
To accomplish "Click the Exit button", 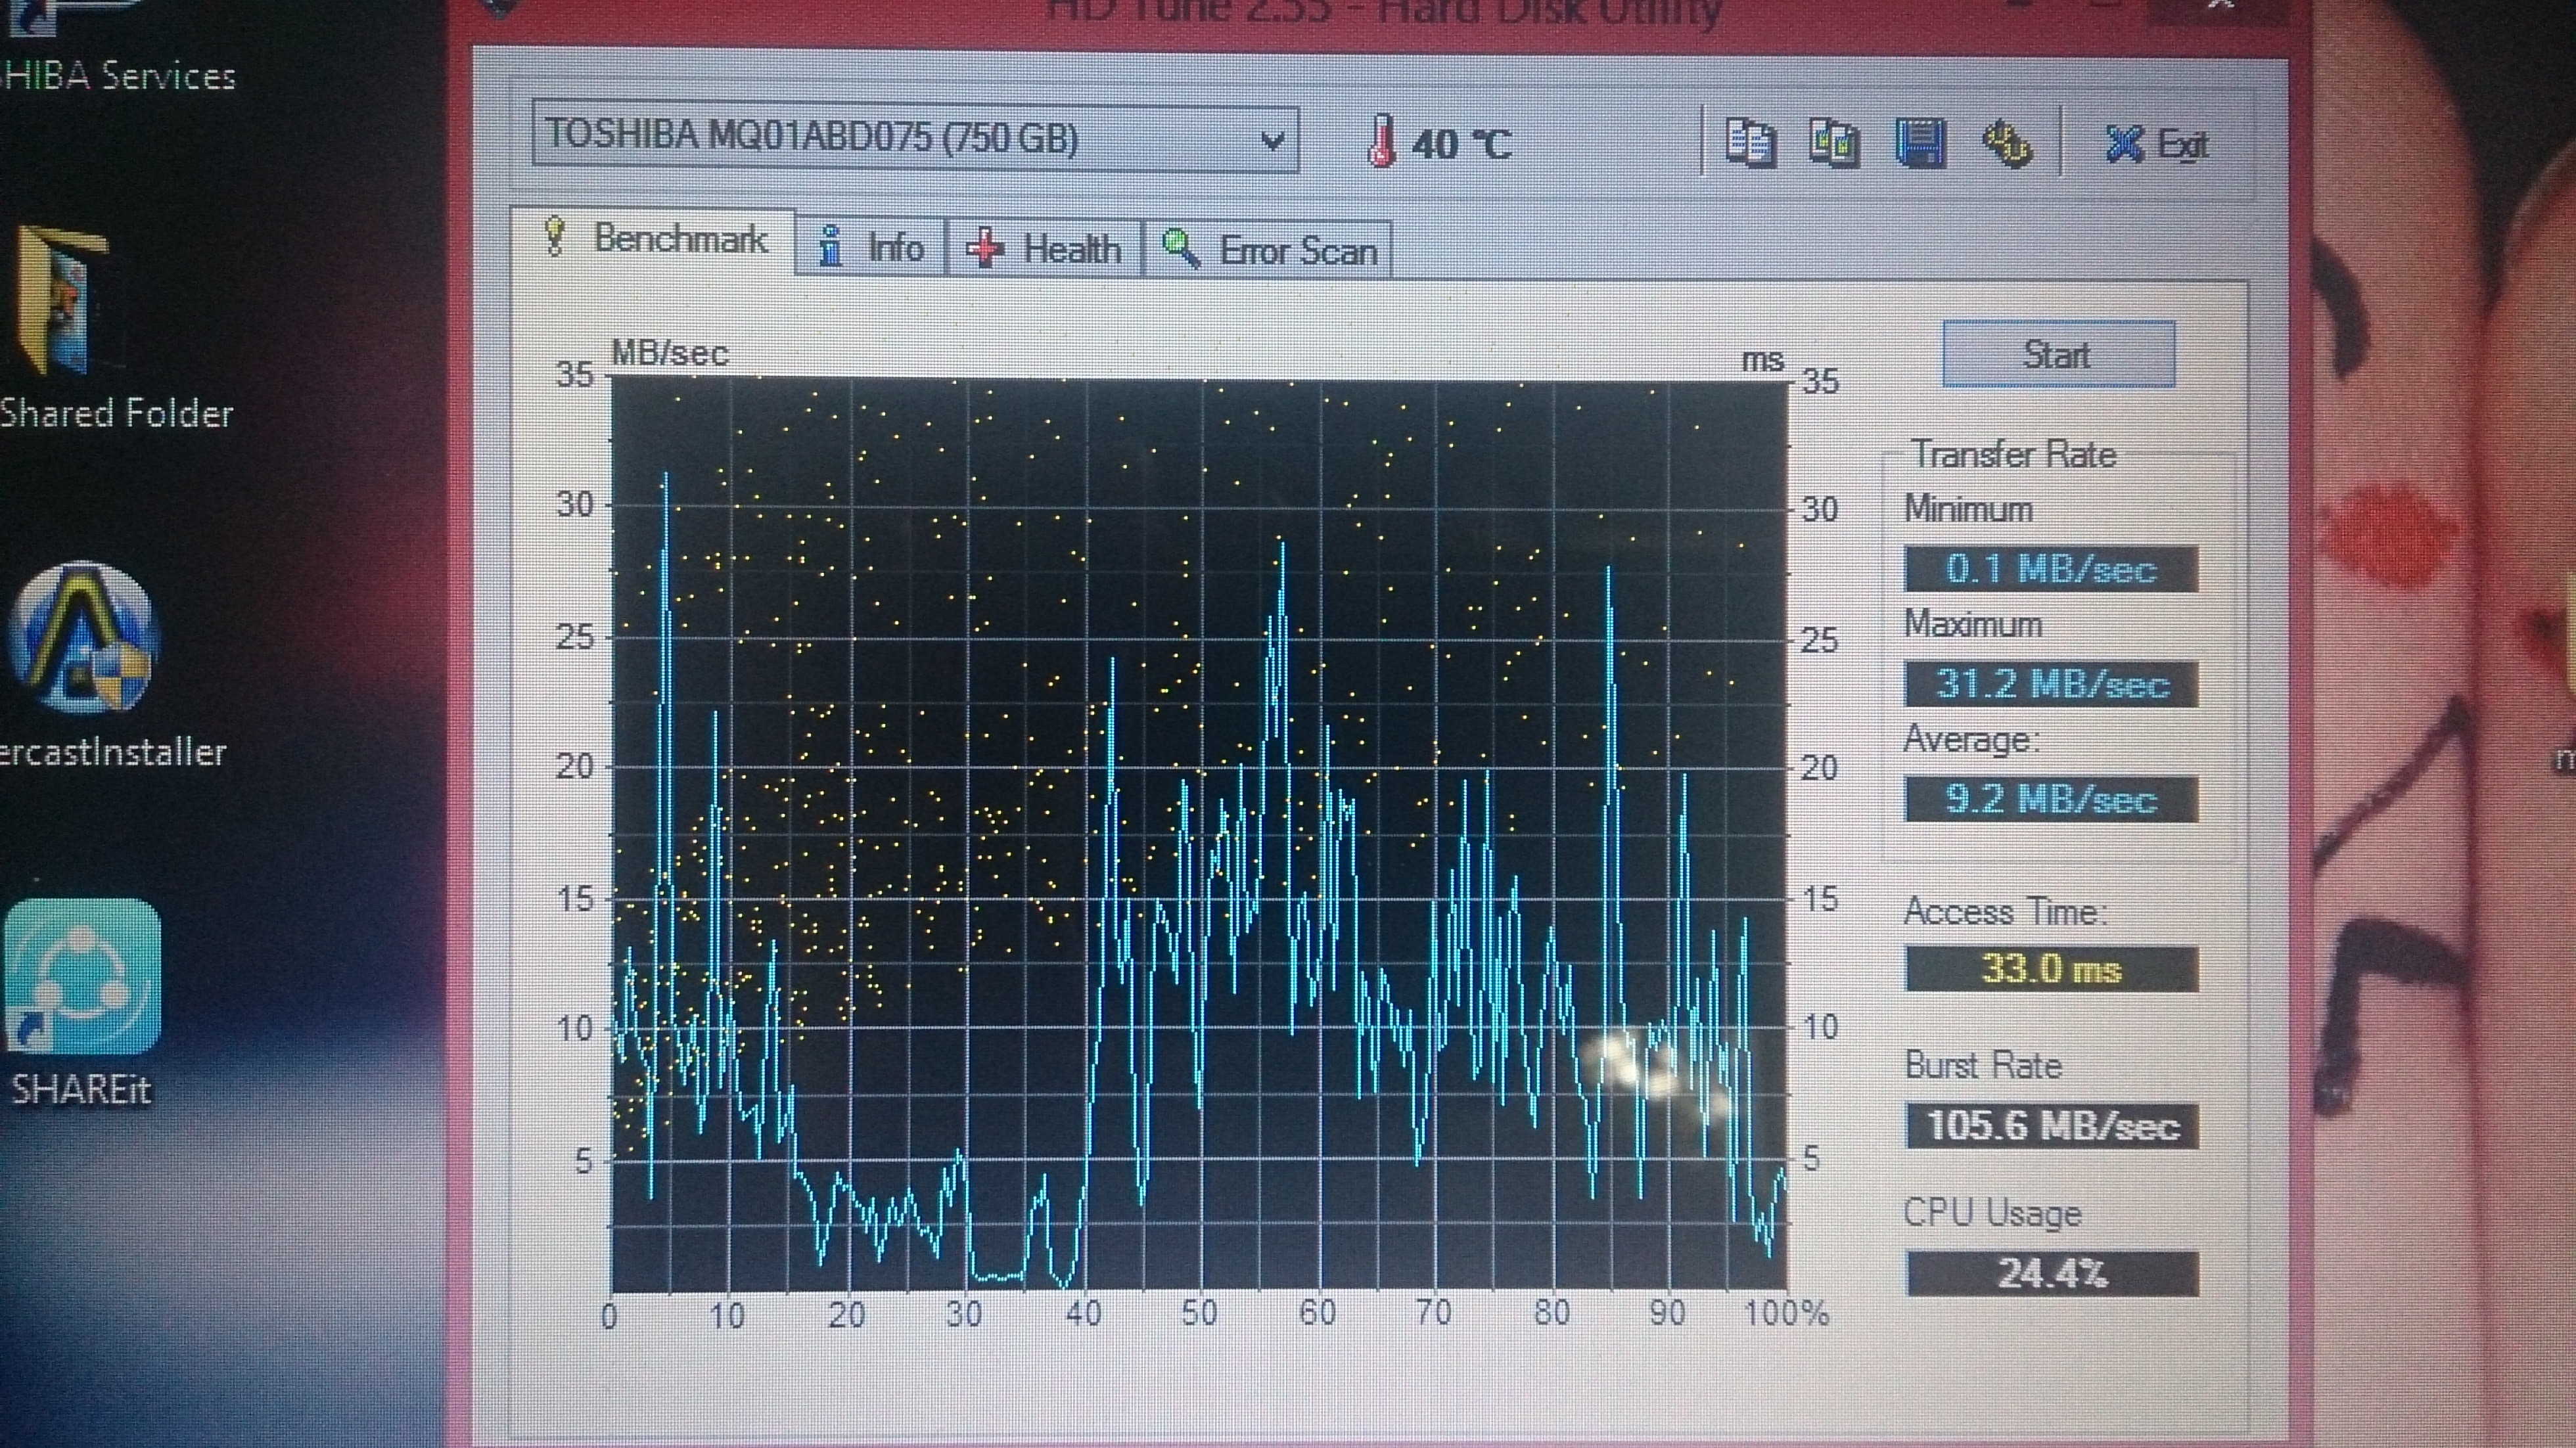I will coord(2157,145).
